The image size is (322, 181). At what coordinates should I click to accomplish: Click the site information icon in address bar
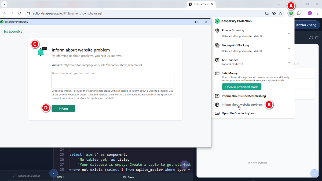(x=29, y=13)
